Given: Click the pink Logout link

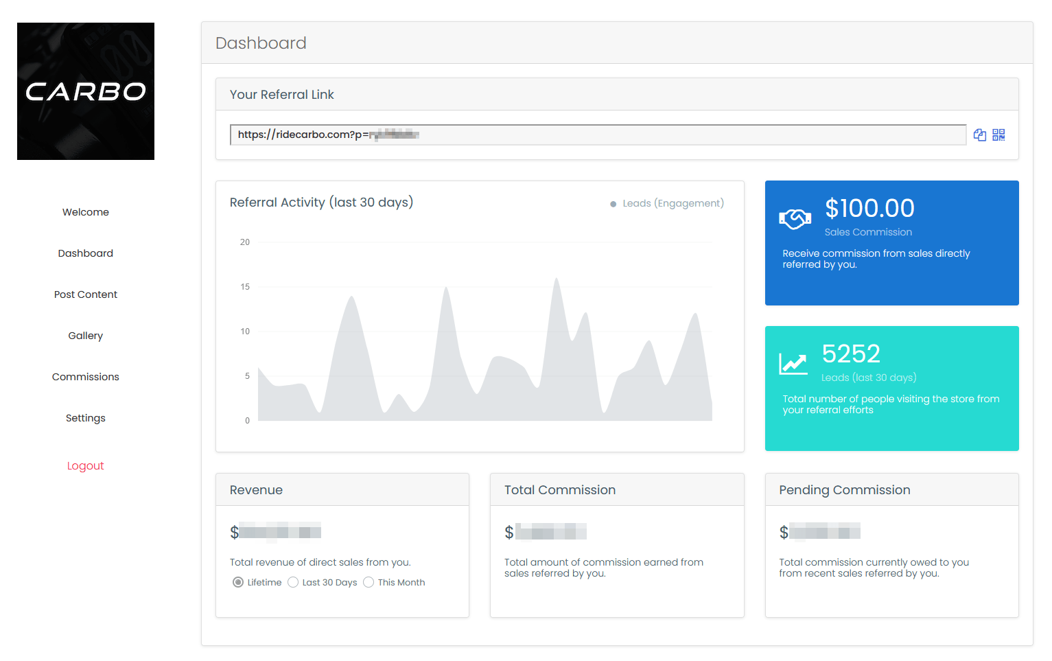Looking at the screenshot, I should click(x=86, y=465).
